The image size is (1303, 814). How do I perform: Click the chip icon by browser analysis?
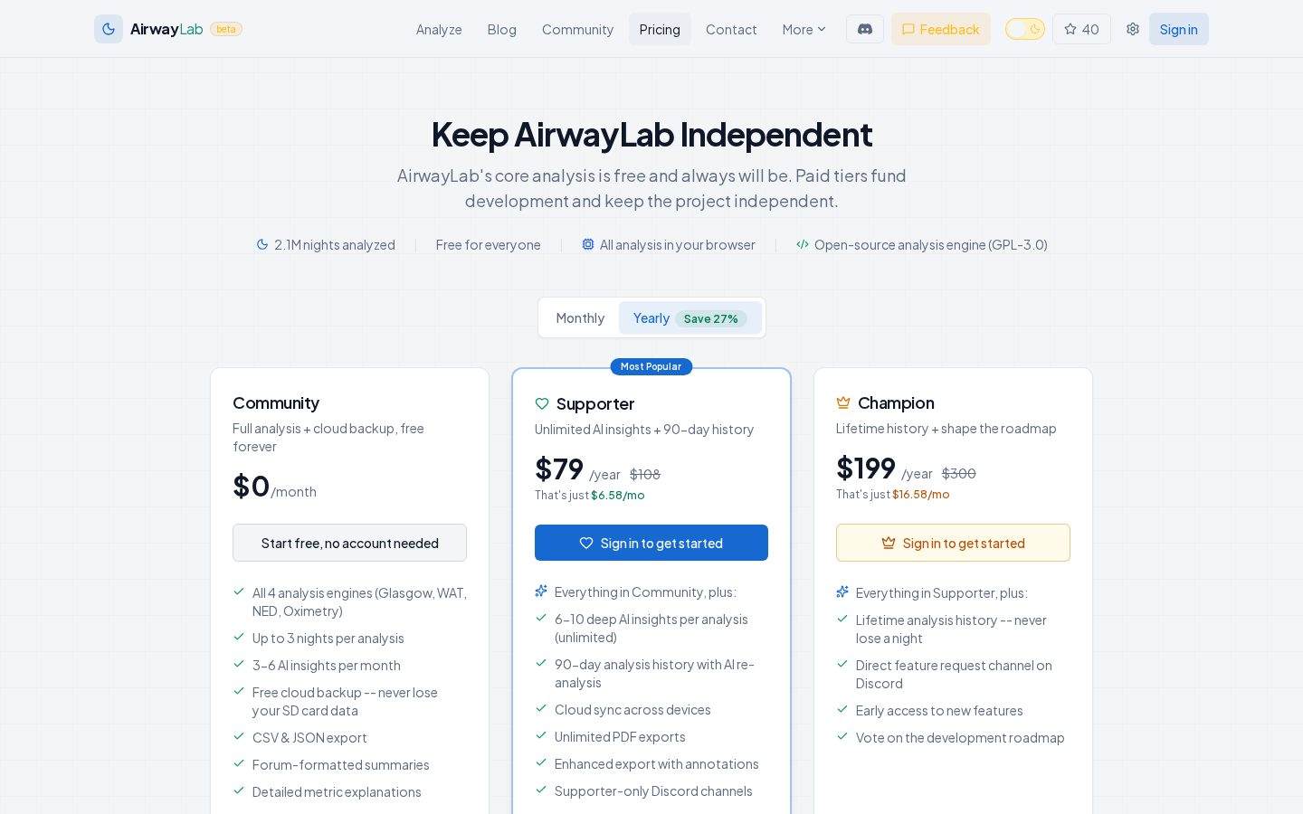tap(588, 244)
